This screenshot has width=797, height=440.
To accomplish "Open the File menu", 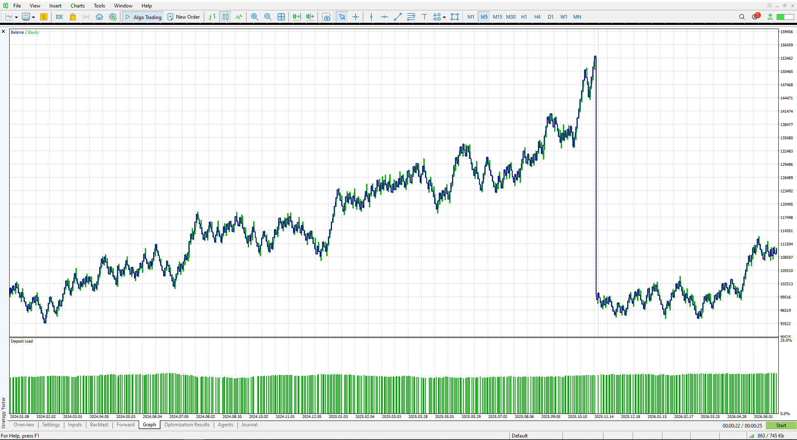I will [17, 6].
